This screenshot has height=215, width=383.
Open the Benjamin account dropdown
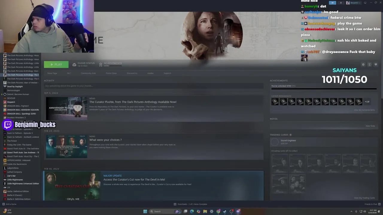pos(353,3)
